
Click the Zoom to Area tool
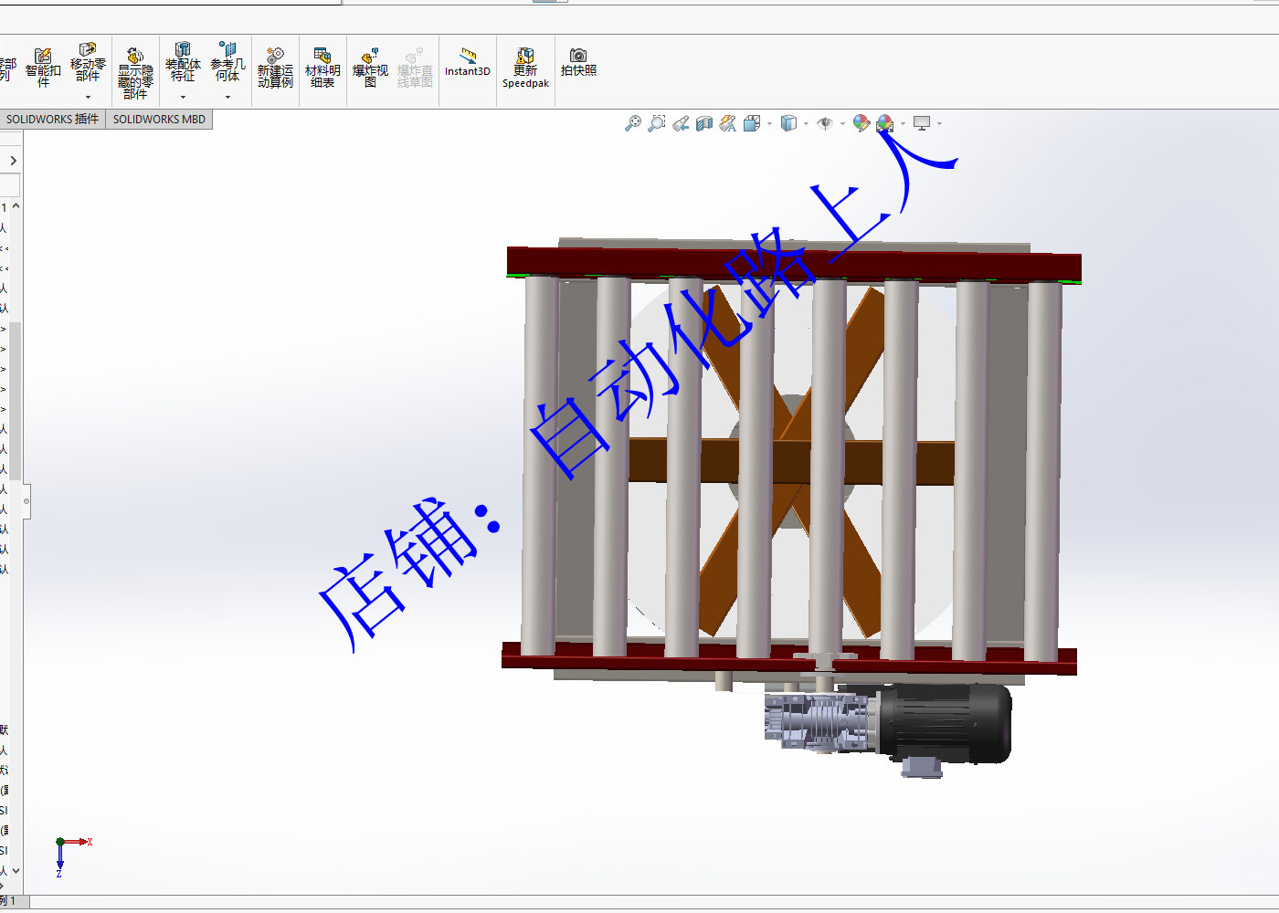click(x=656, y=123)
